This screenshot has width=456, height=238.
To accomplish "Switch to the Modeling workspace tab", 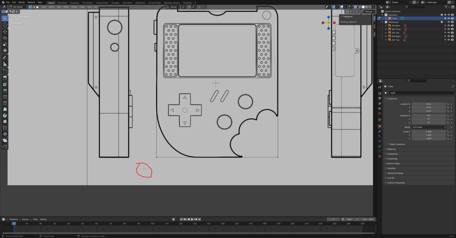I will tap(62, 2).
